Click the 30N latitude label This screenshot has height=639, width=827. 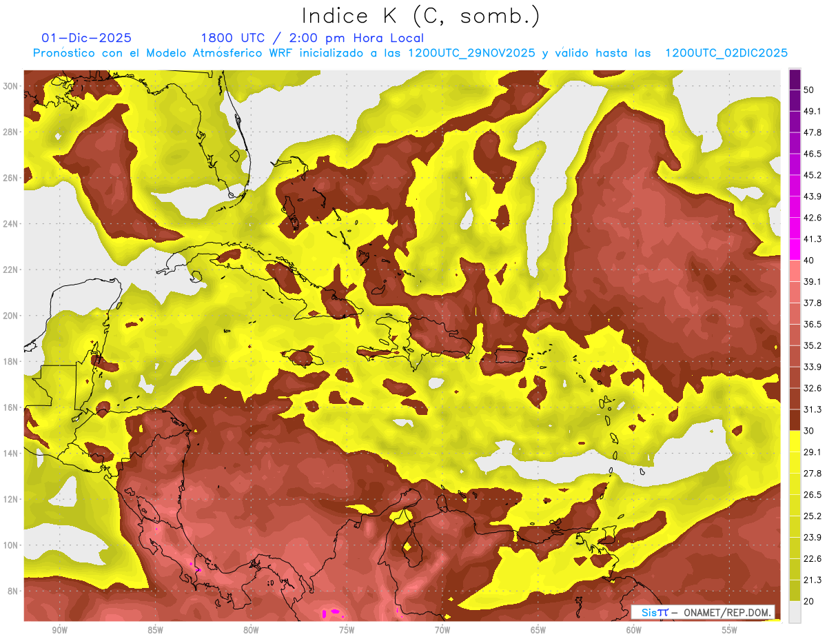(x=10, y=85)
